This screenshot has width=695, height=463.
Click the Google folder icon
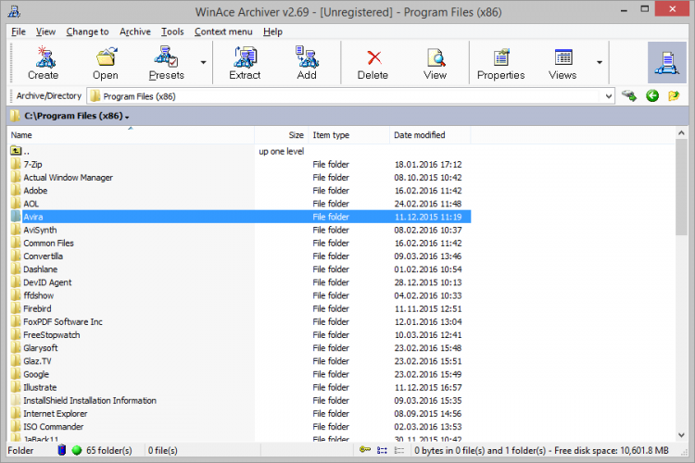click(16, 374)
